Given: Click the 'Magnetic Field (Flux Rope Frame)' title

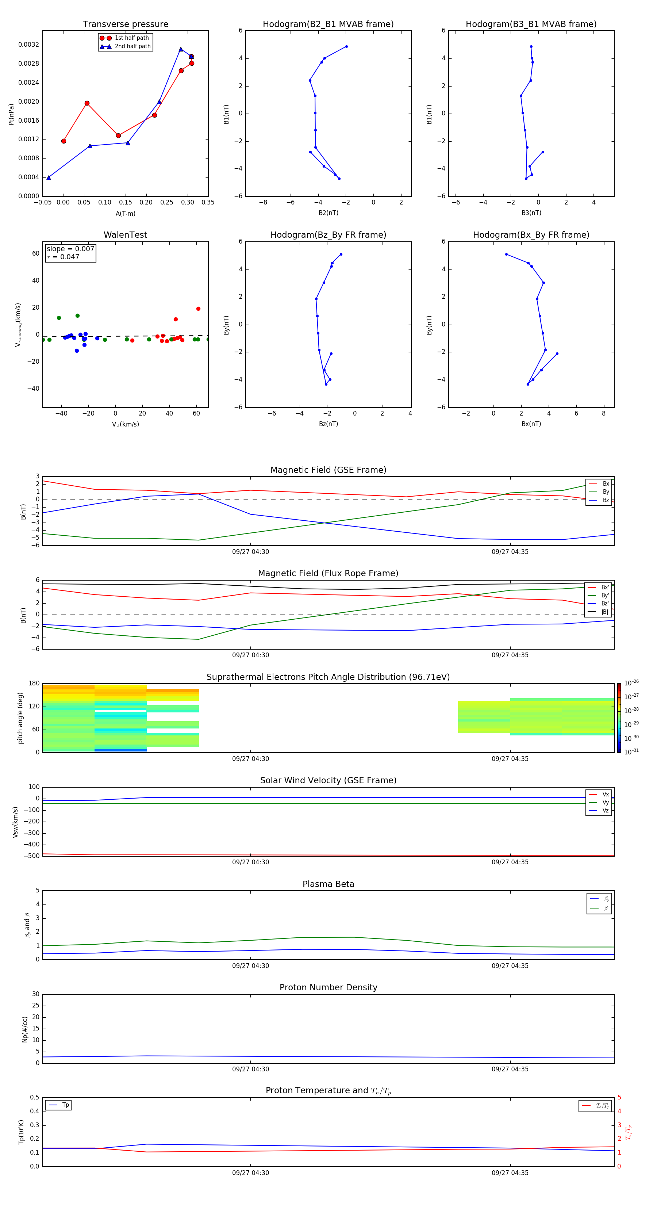Looking at the screenshot, I should pos(328,574).
